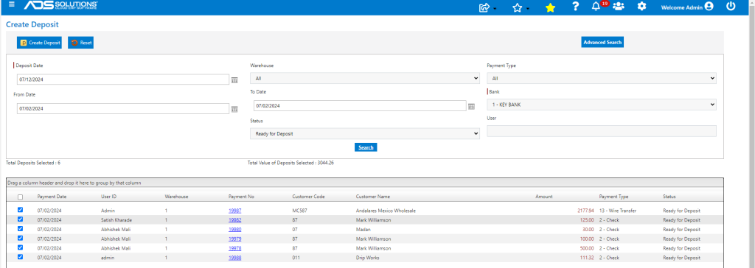The height and width of the screenshot is (268, 755).
Task: Open payment number 19980 link
Action: [235, 230]
